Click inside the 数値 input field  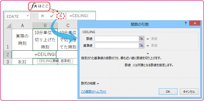[x=117, y=39]
